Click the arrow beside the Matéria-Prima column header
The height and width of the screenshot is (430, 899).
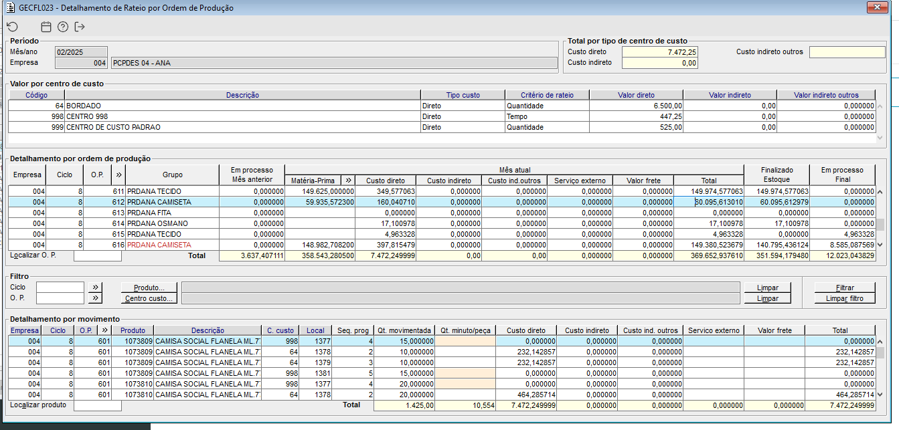click(x=348, y=181)
